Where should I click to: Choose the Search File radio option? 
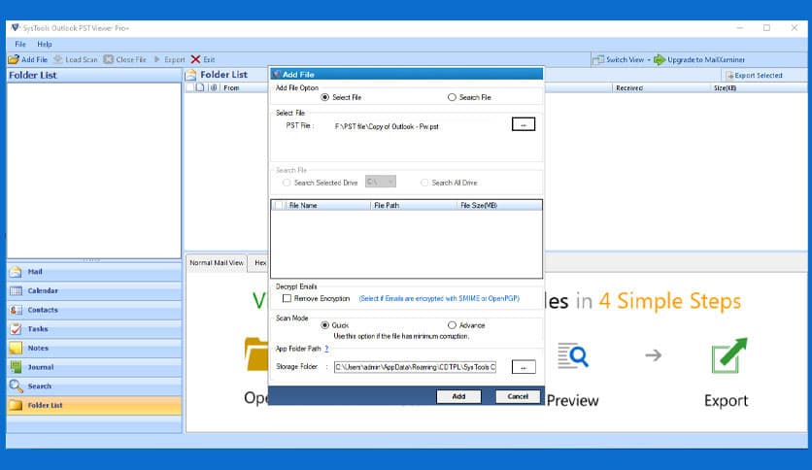(x=452, y=97)
